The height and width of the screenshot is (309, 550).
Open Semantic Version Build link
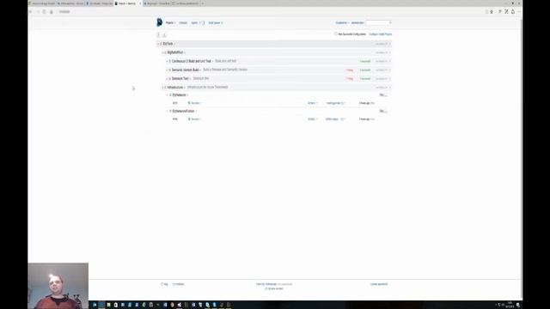(186, 70)
